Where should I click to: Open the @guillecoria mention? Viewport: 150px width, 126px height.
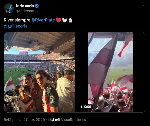coord(16,26)
